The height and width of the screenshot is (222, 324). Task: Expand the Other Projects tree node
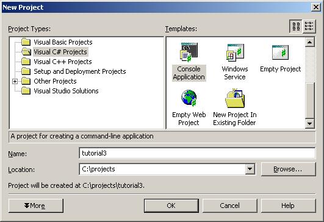click(15, 81)
